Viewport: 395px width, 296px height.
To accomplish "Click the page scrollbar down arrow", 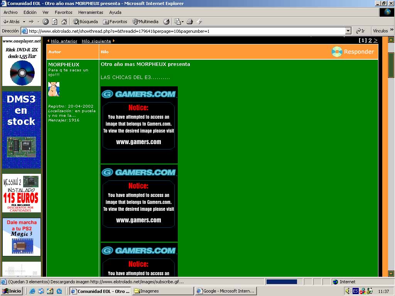I will (x=391, y=273).
